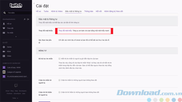
Task: Click the heart icon next to Theo dõi
Action: pos(4,28)
